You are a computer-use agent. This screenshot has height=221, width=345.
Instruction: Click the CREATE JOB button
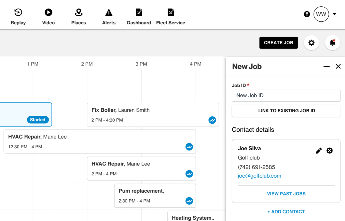click(278, 43)
